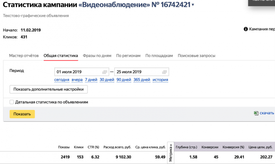Click the 'Глубина (стр.)' column header
This screenshot has width=275, height=164.
click(186, 147)
